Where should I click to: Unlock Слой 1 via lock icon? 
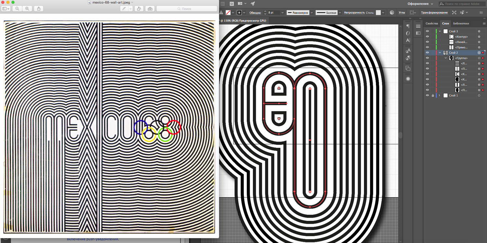tap(433, 96)
